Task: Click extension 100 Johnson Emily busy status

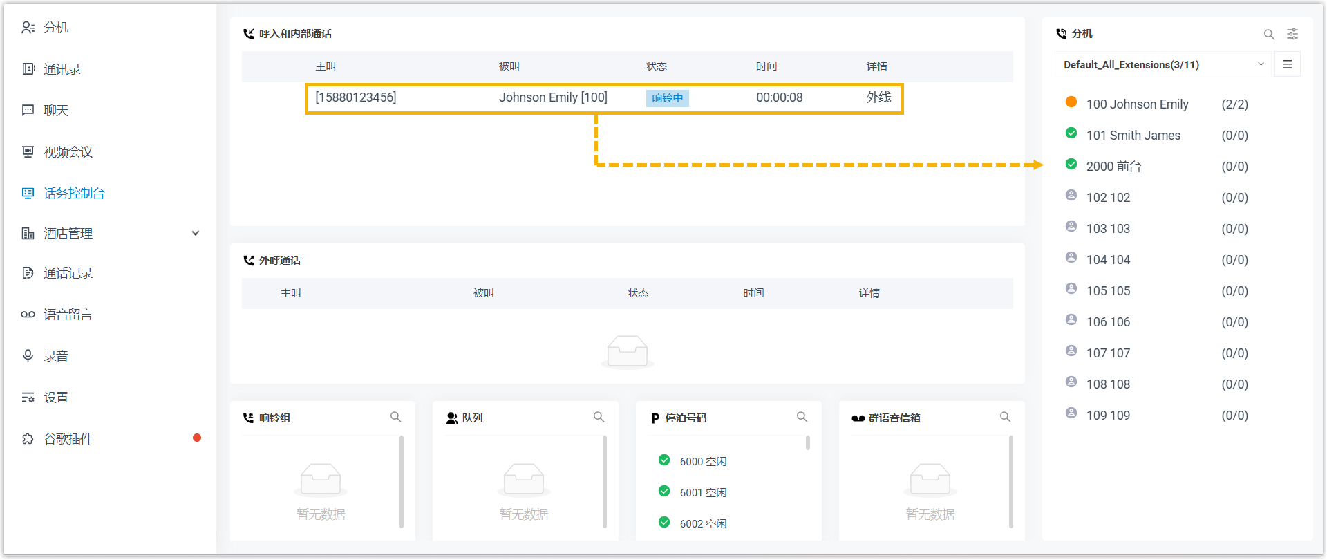Action: coord(1071,102)
